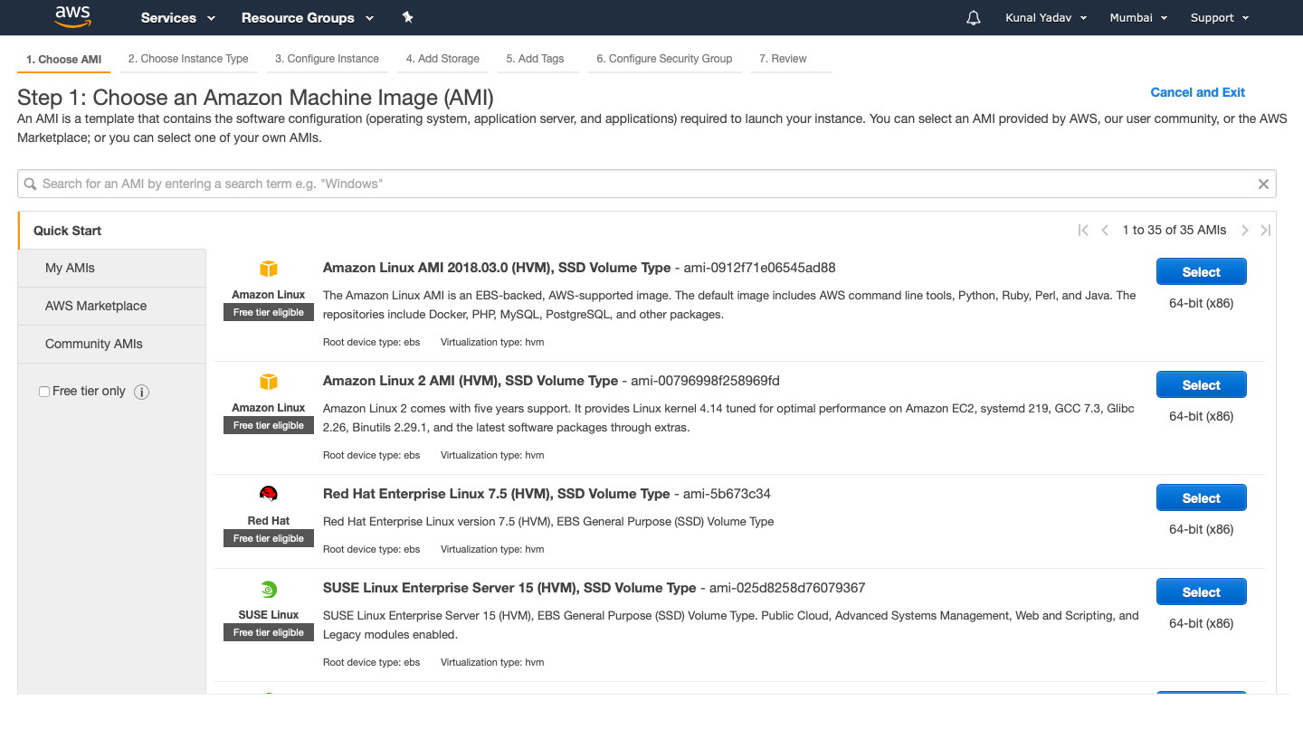This screenshot has width=1303, height=748.
Task: Open the AWS Marketplace tab
Action: 96,306
